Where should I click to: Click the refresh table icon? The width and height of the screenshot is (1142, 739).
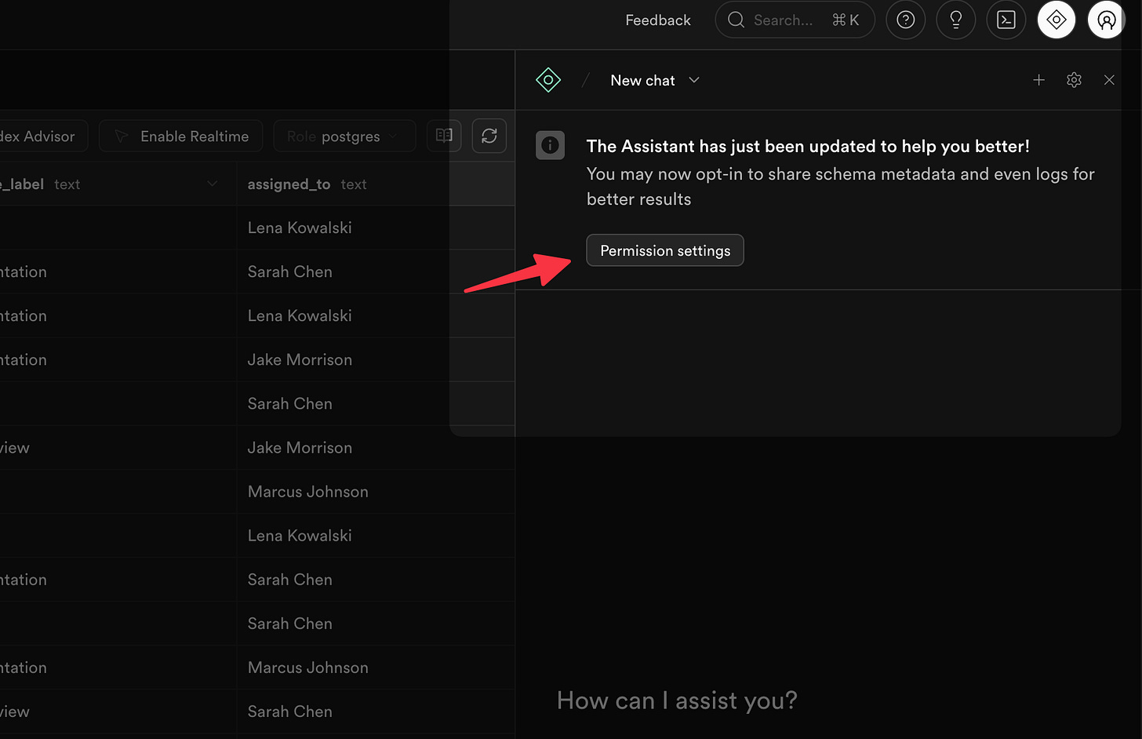489,136
